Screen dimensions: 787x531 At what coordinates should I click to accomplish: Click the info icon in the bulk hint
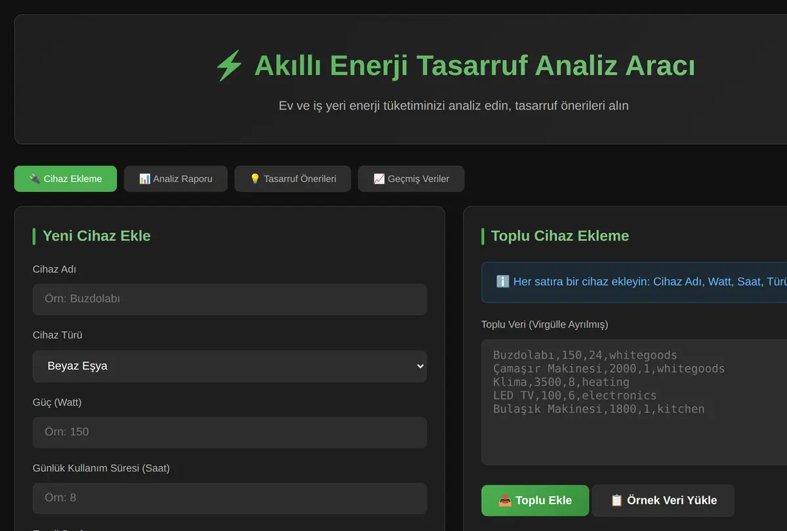click(x=503, y=282)
